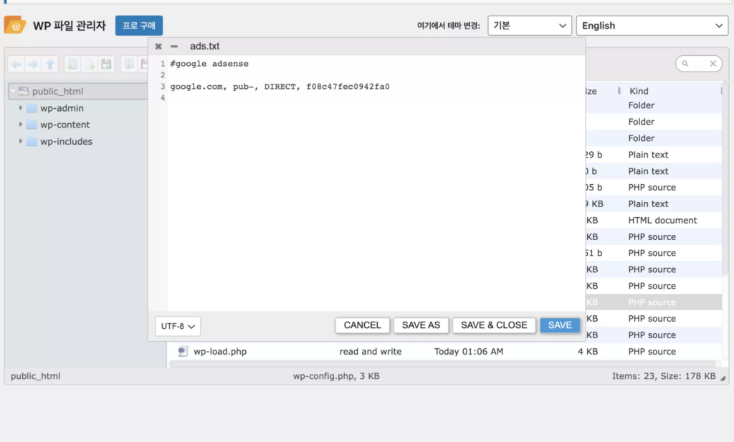This screenshot has width=734, height=442.
Task: Close the ads.txt editor with the X icon
Action: (x=158, y=47)
